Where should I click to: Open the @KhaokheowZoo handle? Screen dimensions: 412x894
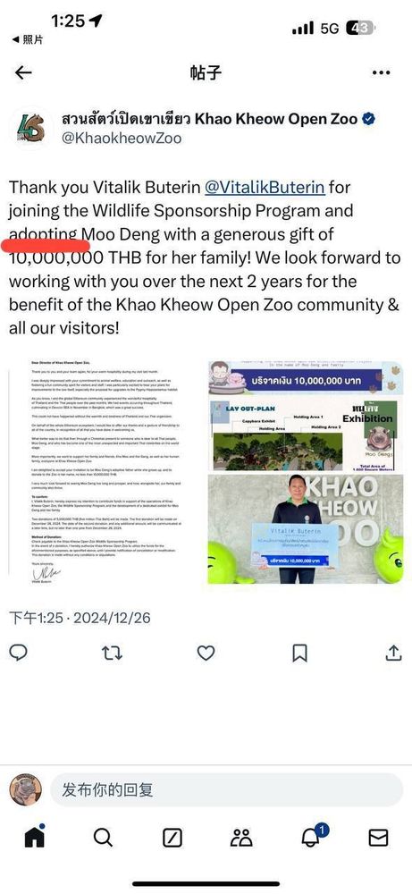click(x=122, y=139)
